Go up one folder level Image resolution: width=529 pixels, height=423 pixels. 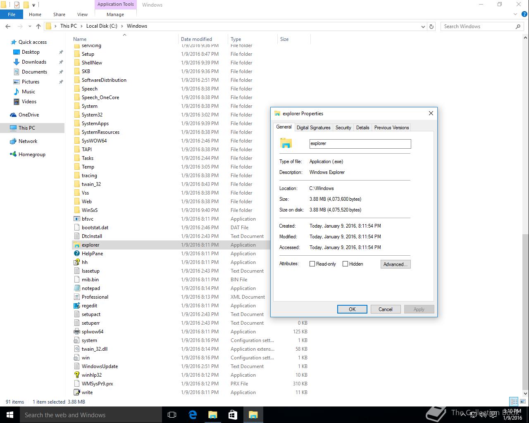pos(38,26)
